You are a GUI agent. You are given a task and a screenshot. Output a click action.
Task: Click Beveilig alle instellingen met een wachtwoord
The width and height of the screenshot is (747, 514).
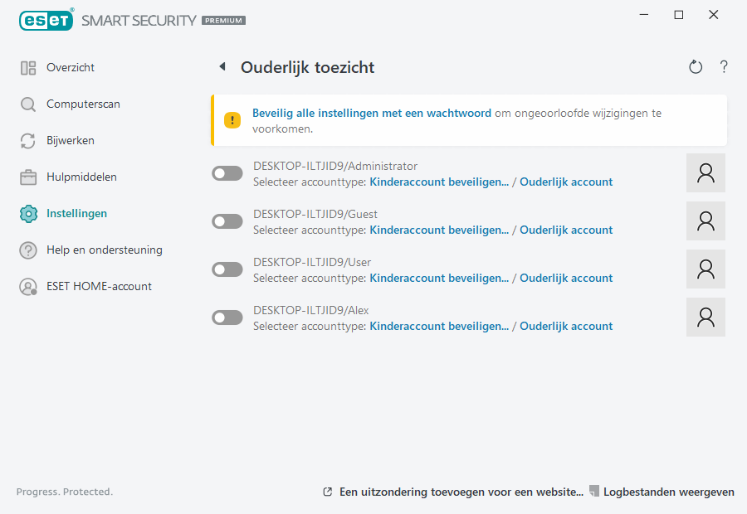(371, 113)
